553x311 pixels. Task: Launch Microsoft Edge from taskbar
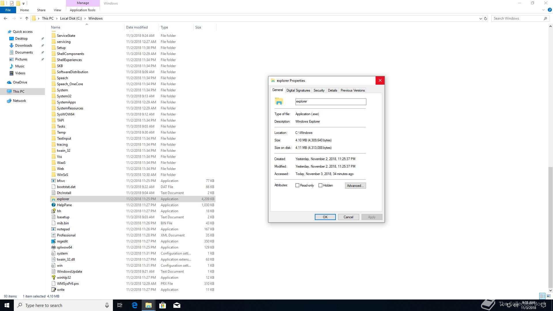(x=135, y=305)
